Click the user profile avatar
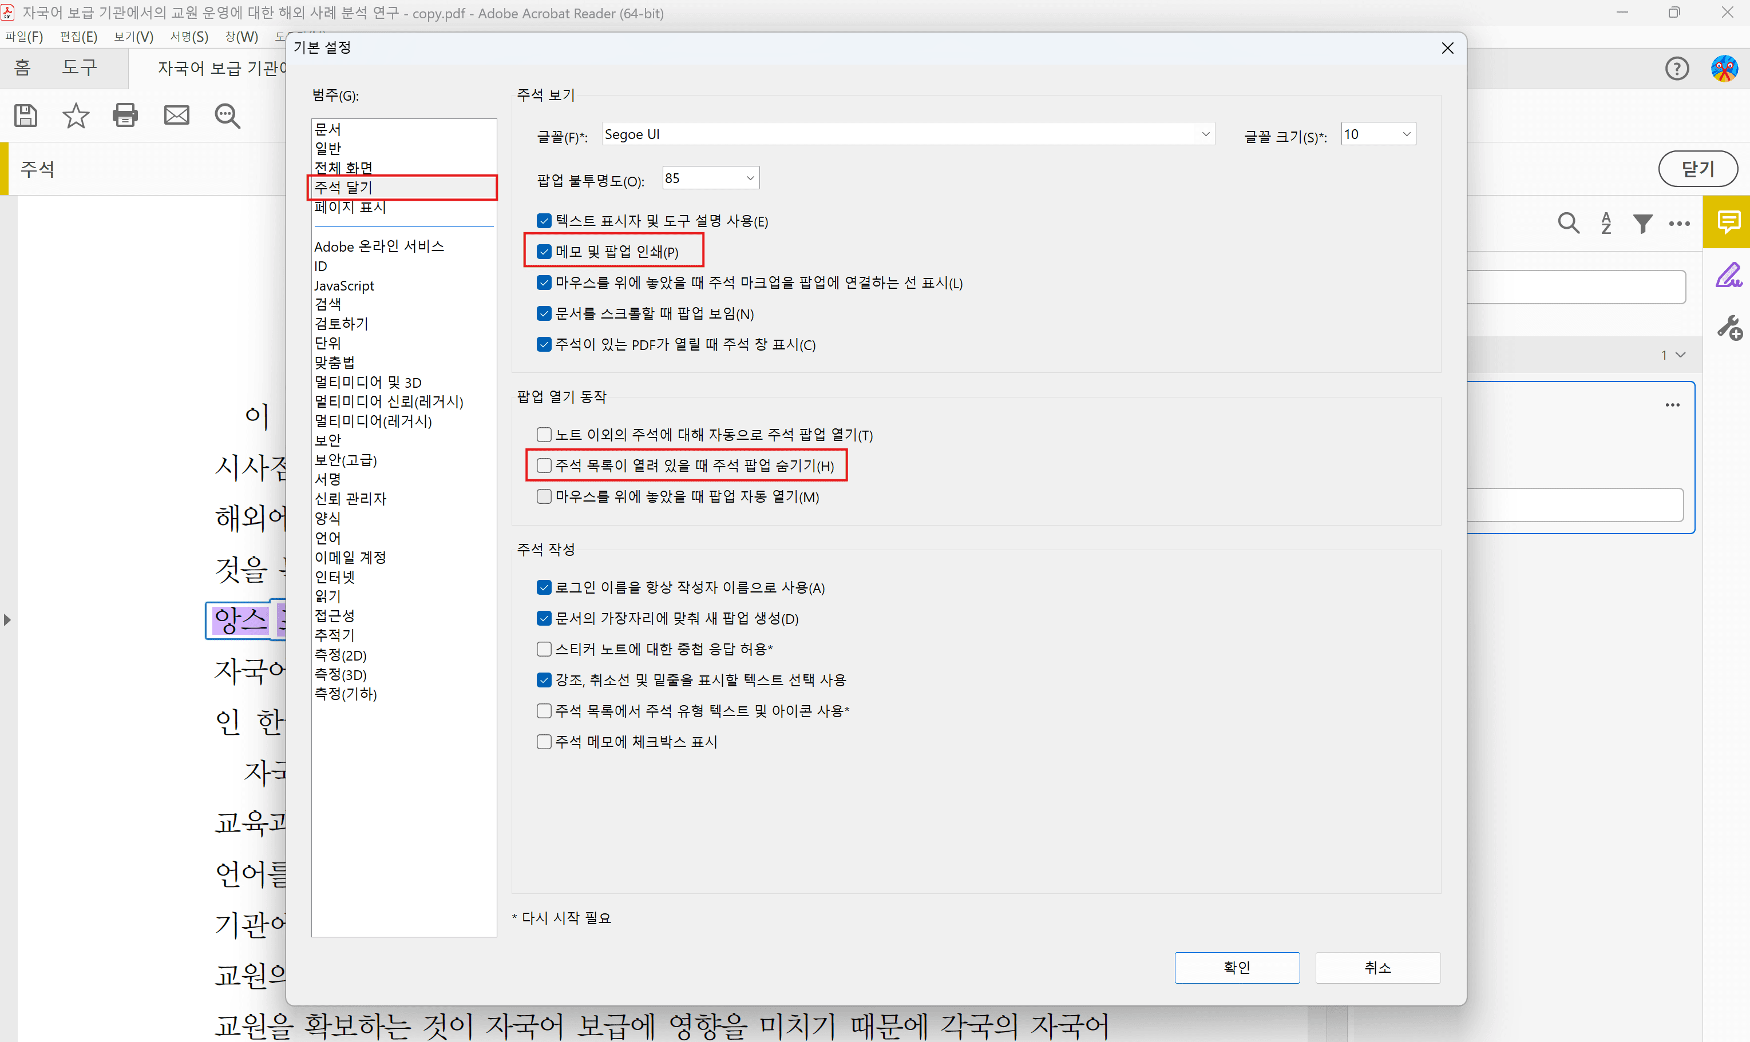The width and height of the screenshot is (1750, 1042). point(1724,69)
